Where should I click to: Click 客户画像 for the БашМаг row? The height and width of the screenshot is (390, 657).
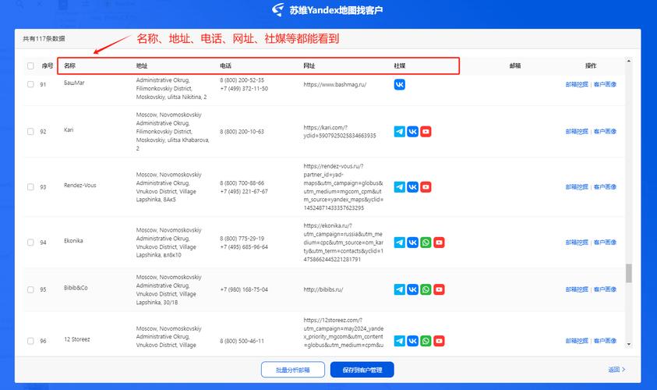(605, 84)
